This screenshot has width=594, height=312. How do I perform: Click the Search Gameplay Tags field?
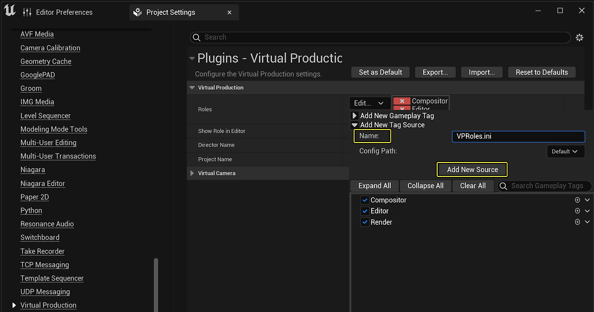pos(545,186)
